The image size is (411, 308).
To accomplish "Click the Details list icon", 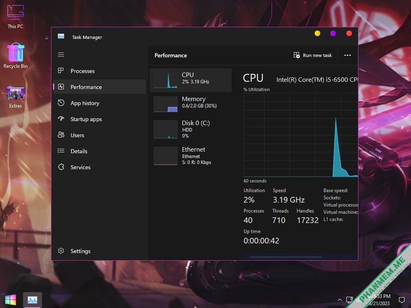I will (61, 151).
